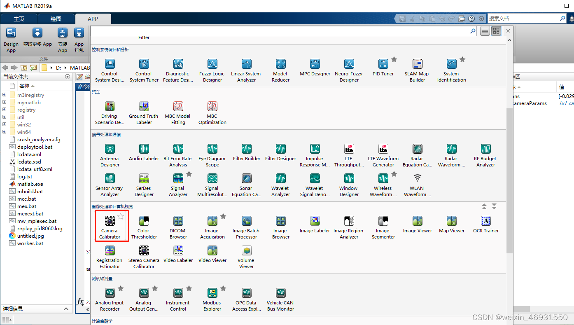Open the quick access toolbar dropdown arrow

[x=481, y=19]
